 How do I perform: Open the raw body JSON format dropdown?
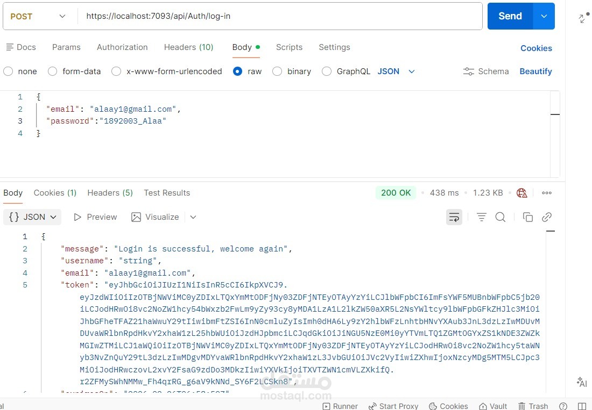tap(396, 71)
